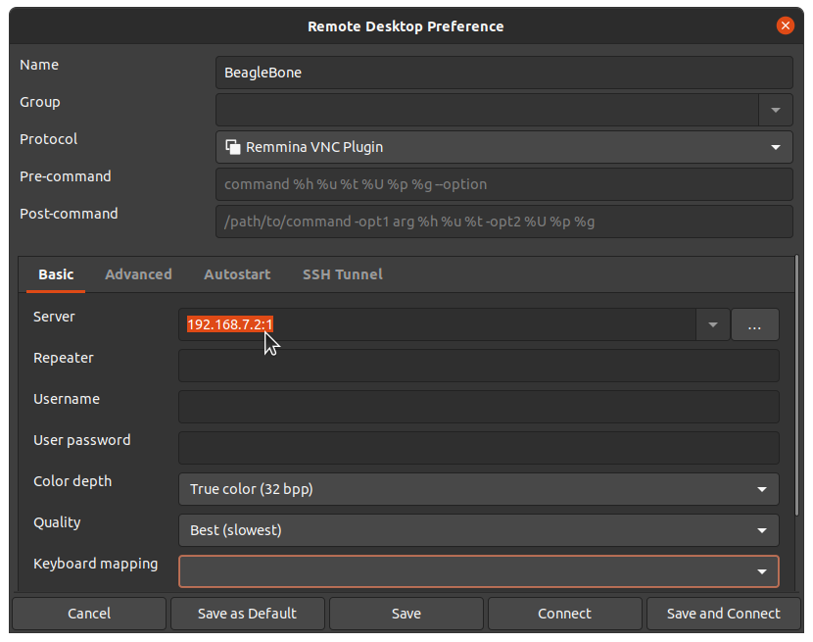Click the Name field containing BeagleBone

(x=503, y=73)
